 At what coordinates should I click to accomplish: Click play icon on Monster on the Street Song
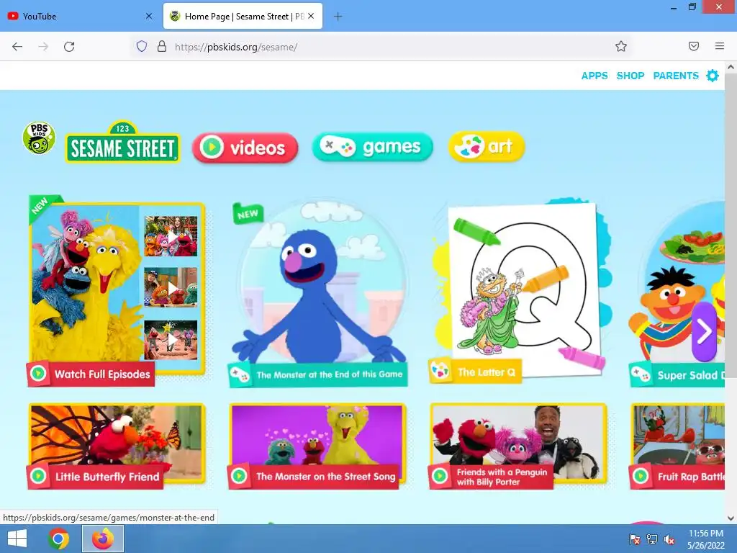pos(239,476)
